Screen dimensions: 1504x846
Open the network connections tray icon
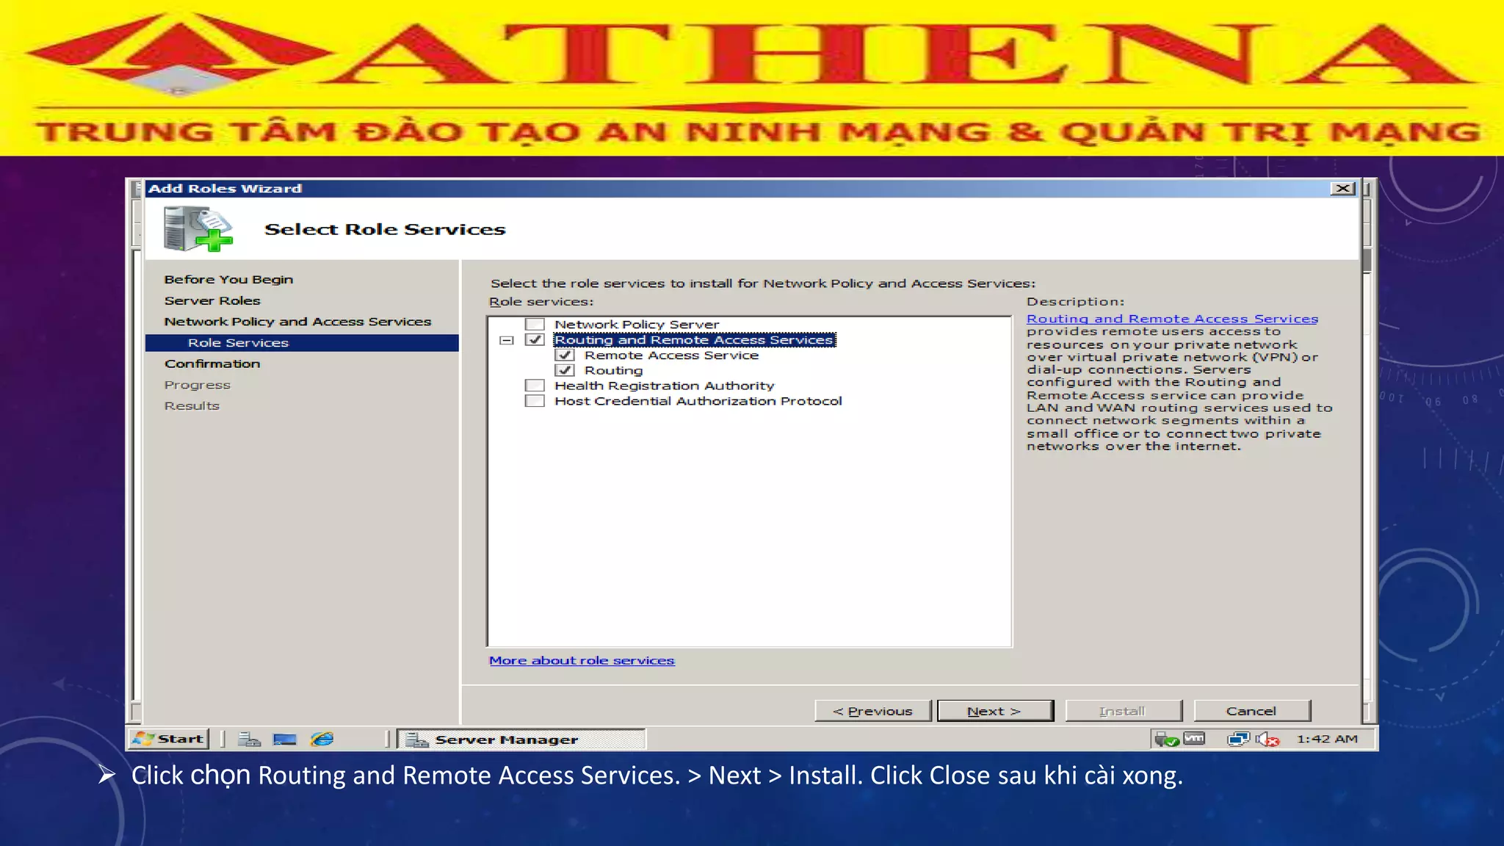pyautogui.click(x=1238, y=740)
